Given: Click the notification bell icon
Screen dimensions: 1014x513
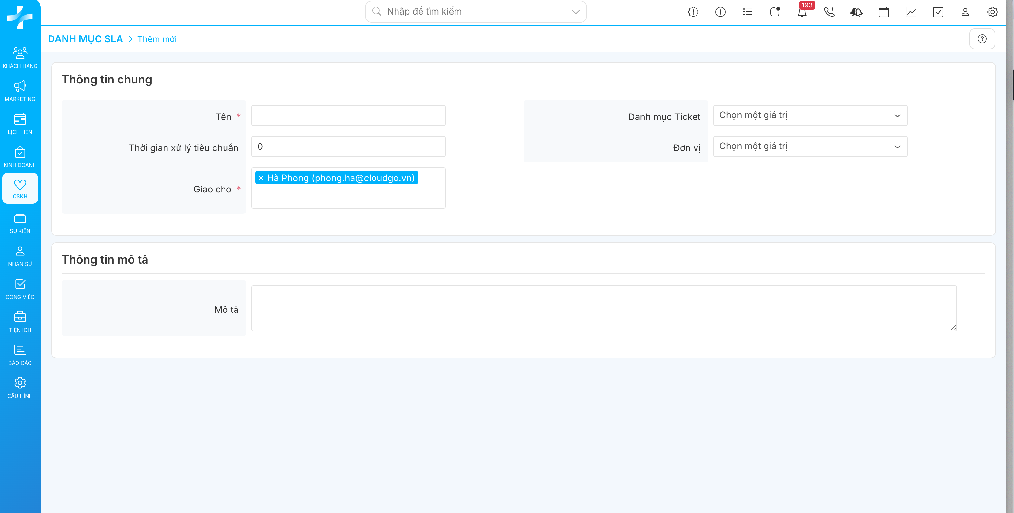Looking at the screenshot, I should point(802,12).
